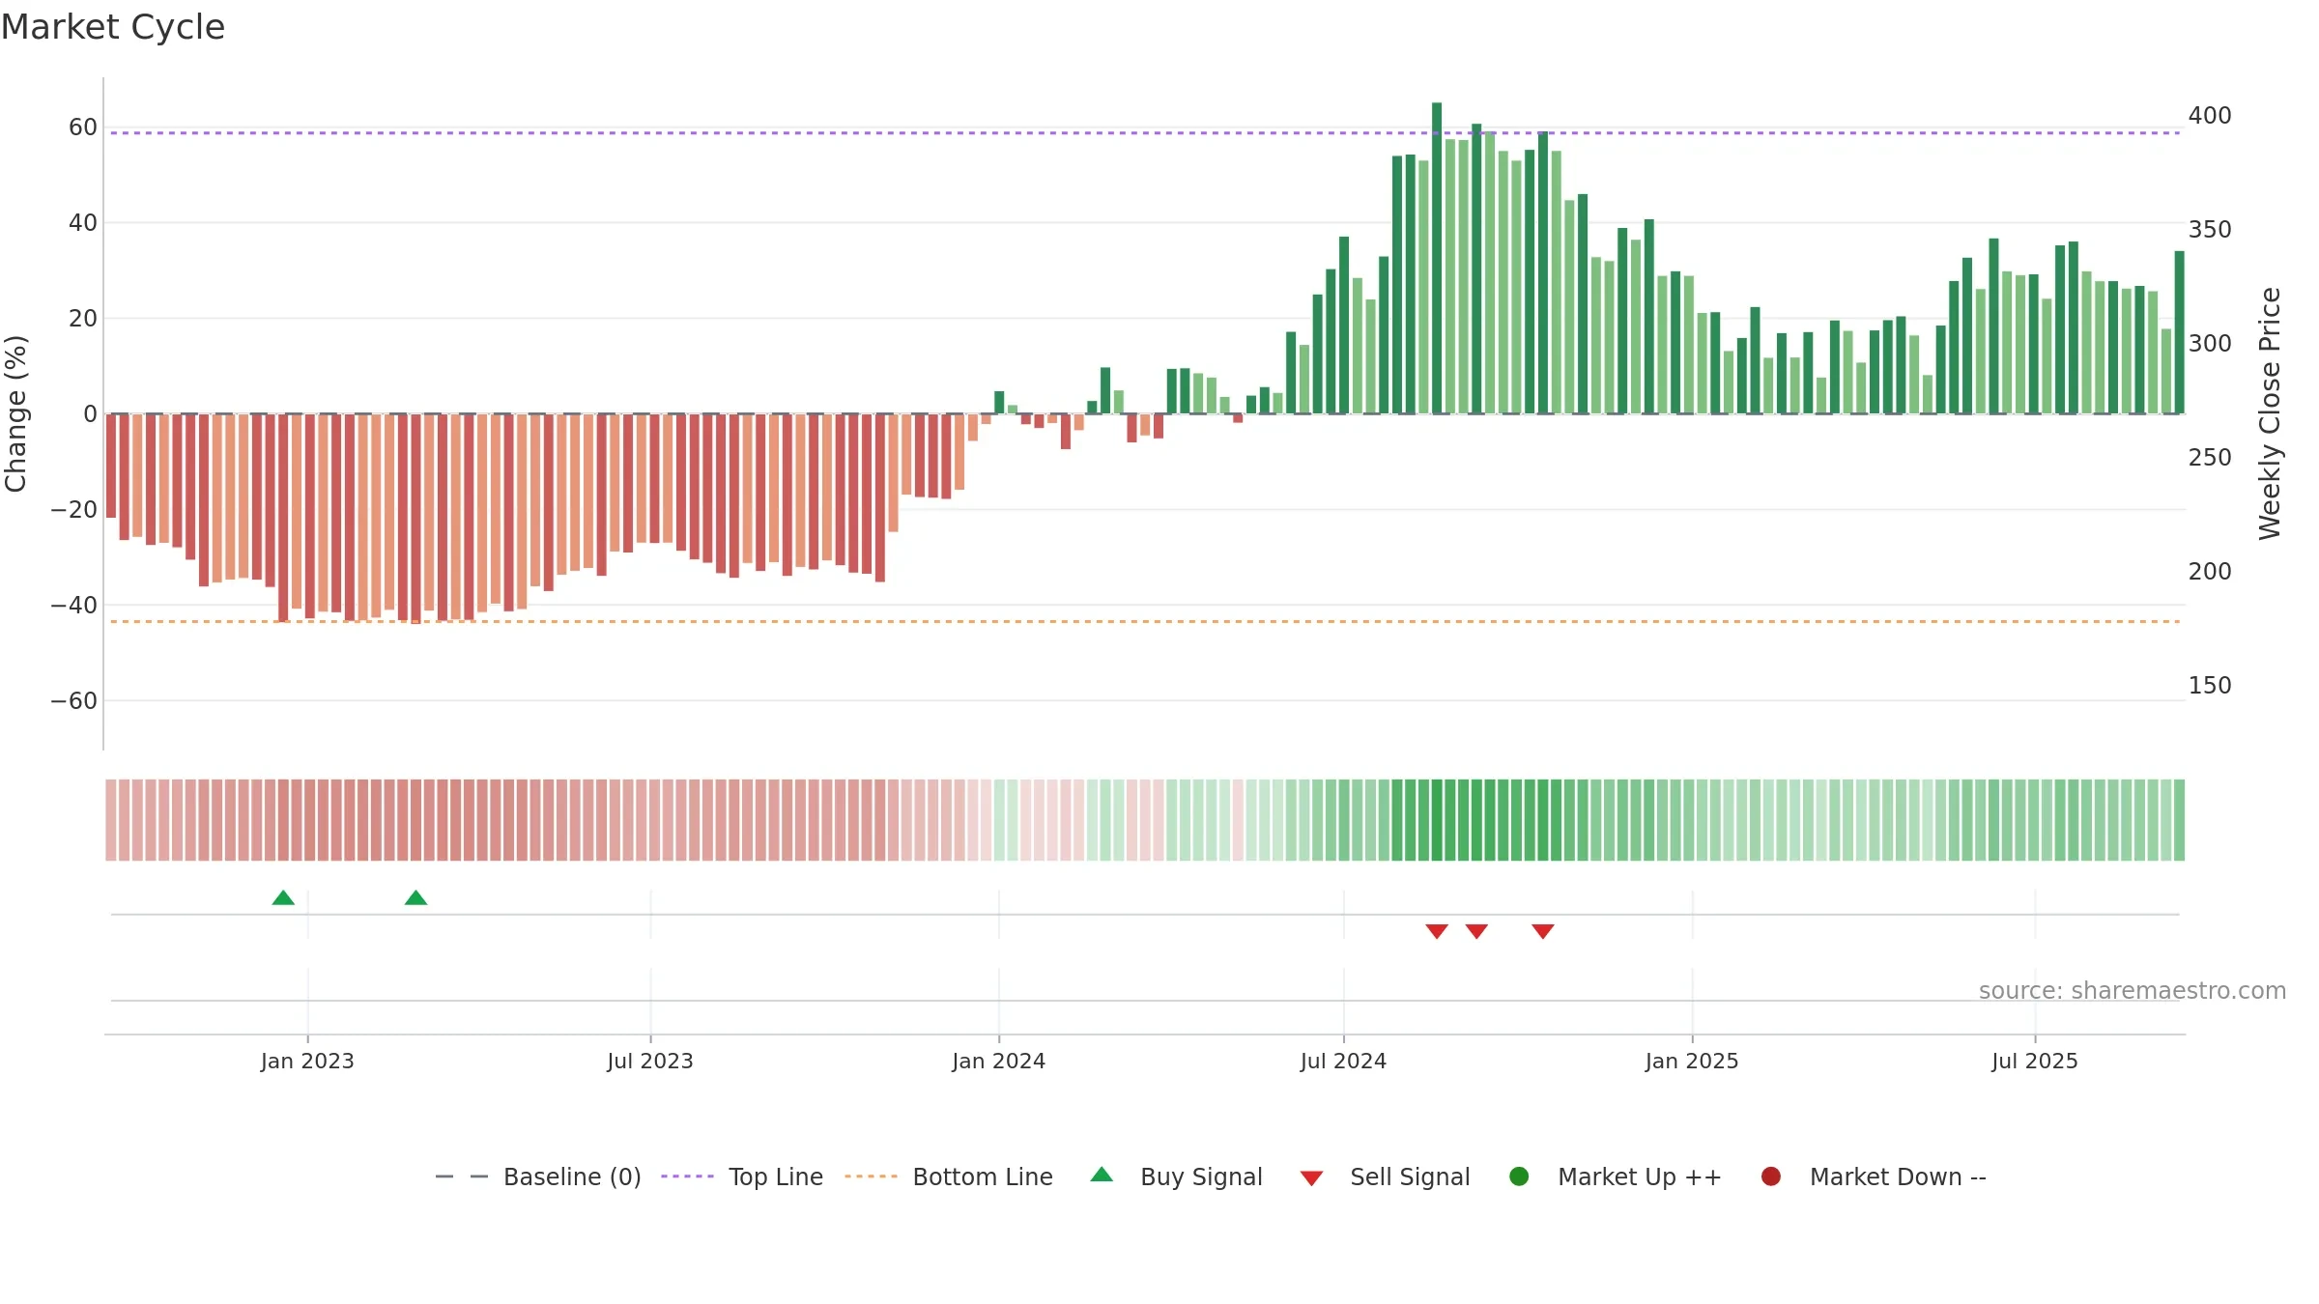Click the Change (%) axis title
2319x1304 pixels.
[x=15, y=413]
